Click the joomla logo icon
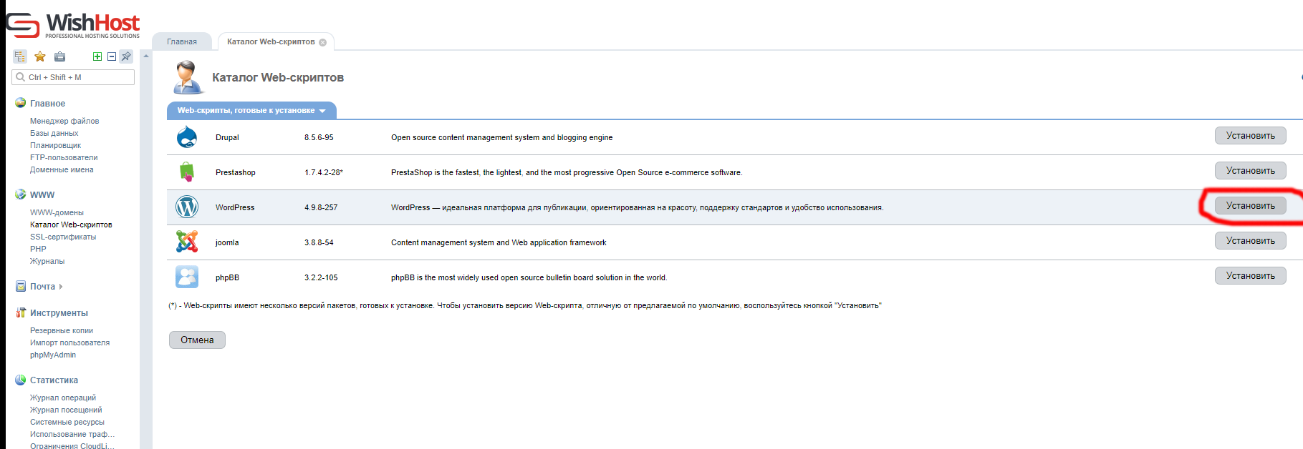 [x=187, y=242]
